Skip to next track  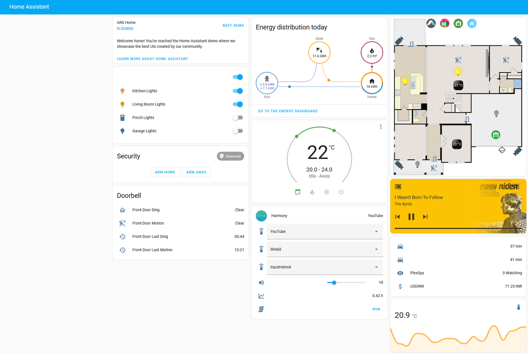(425, 217)
